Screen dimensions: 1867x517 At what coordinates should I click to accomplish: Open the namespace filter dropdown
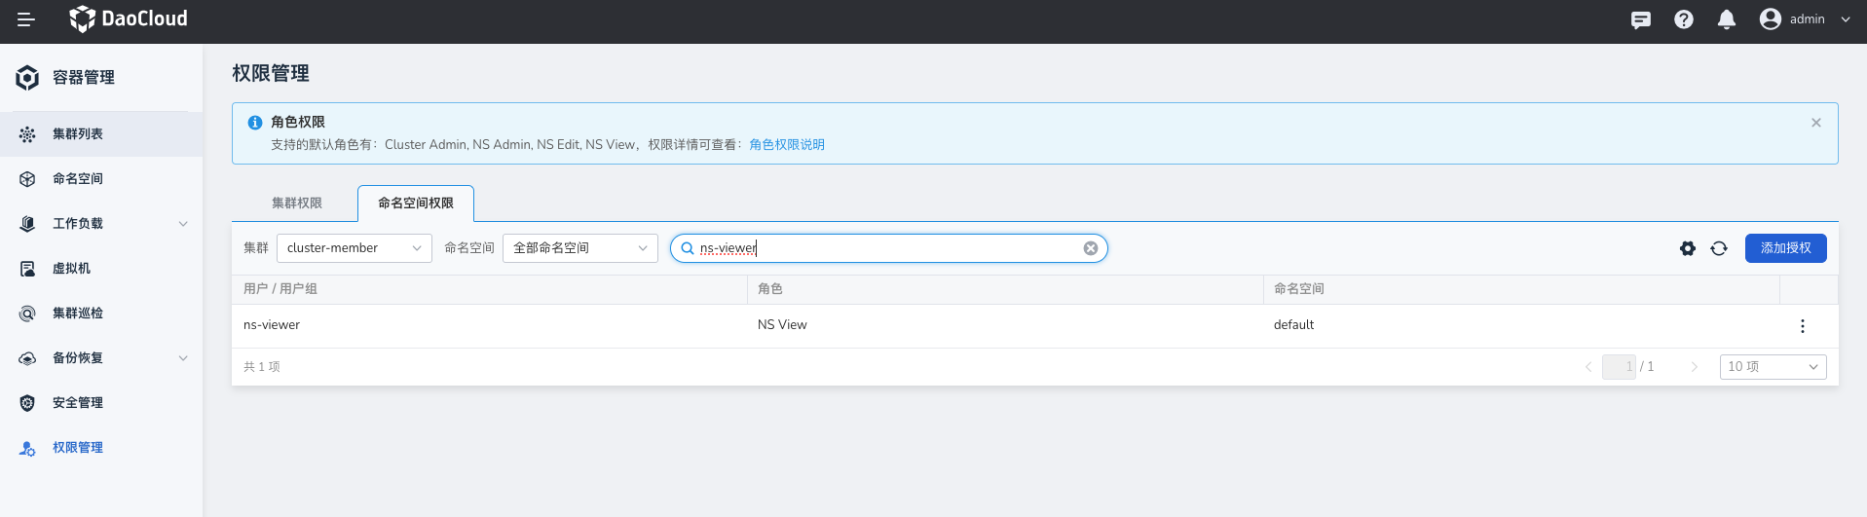(579, 248)
